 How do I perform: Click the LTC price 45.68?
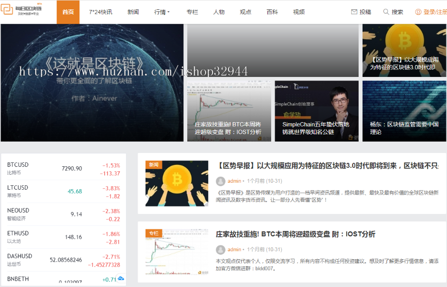(74, 191)
